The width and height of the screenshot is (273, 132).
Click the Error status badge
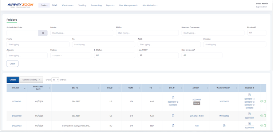click(197, 103)
